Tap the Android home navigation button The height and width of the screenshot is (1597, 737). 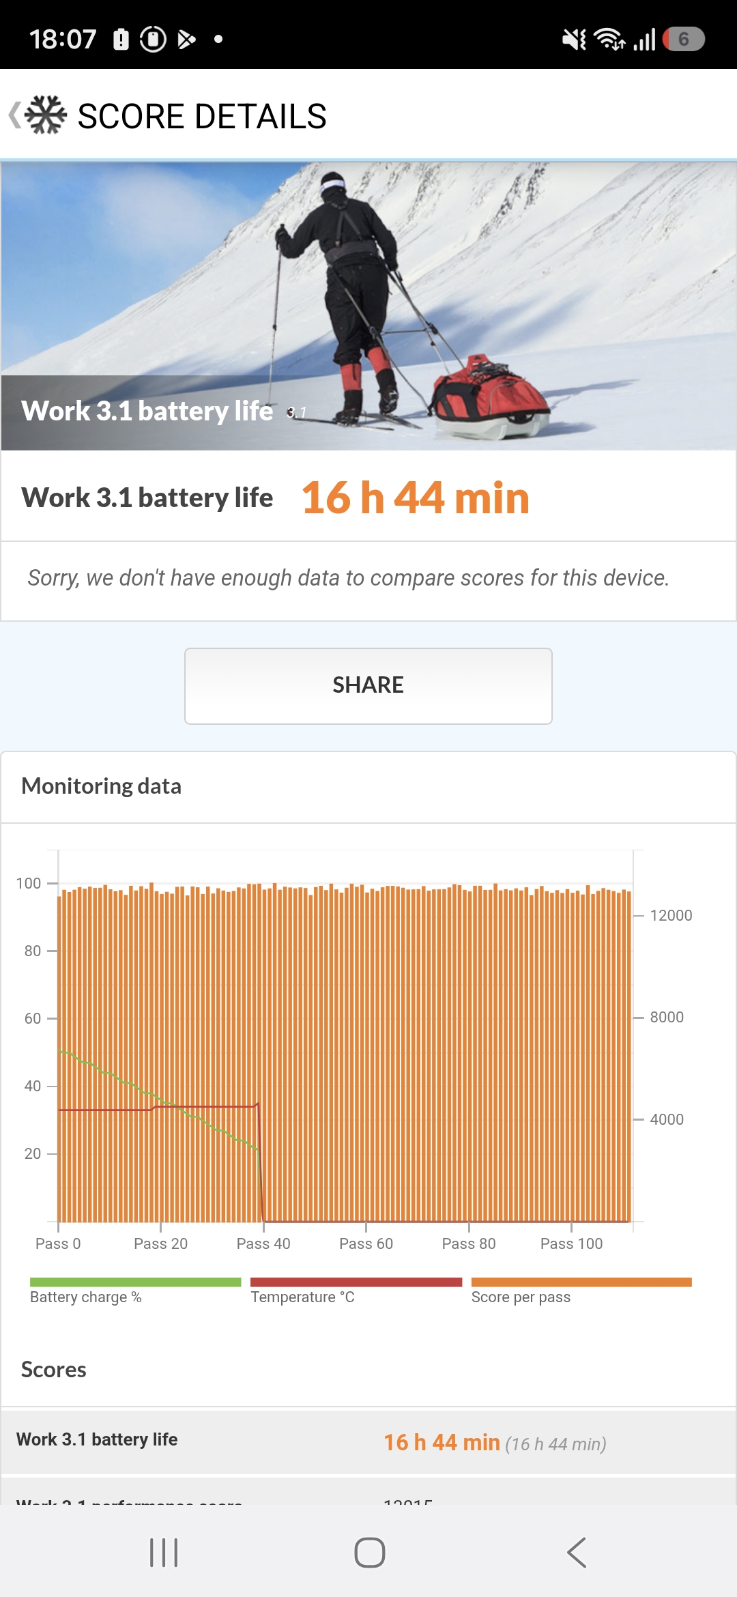369,1553
